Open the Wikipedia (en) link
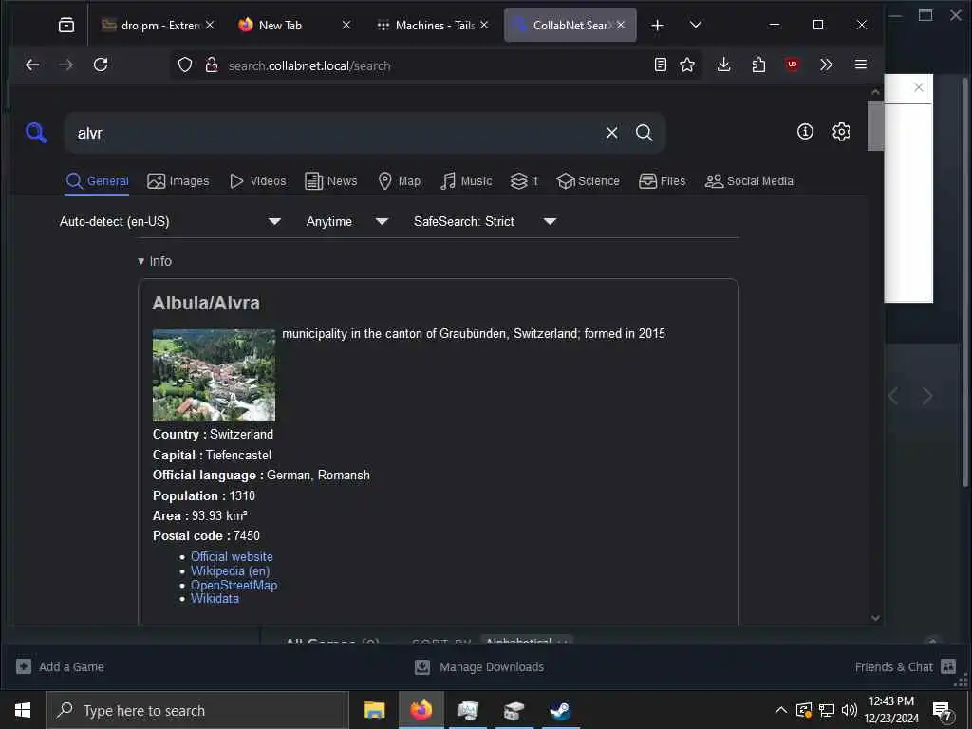The width and height of the screenshot is (972, 729). coord(230,570)
